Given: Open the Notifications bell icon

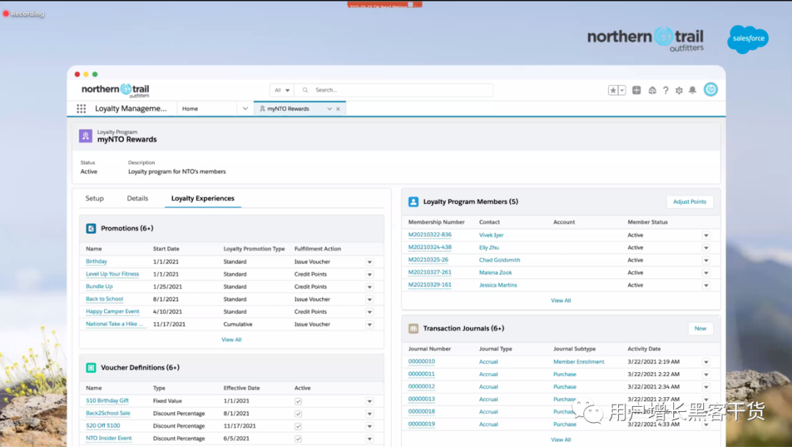Looking at the screenshot, I should tap(692, 90).
